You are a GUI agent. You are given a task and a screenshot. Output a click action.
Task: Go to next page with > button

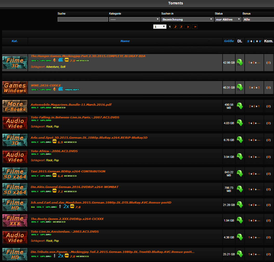[x=188, y=27]
